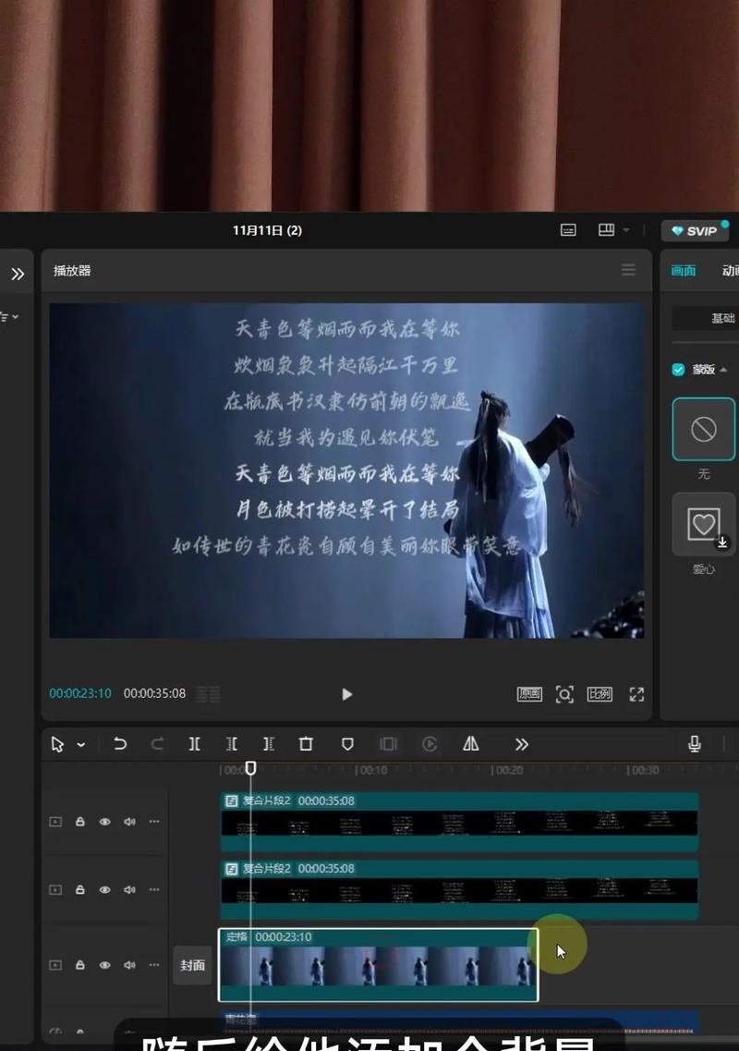739x1051 pixels.
Task: Mute the topmost 复合片段2 track
Action: 129,822
